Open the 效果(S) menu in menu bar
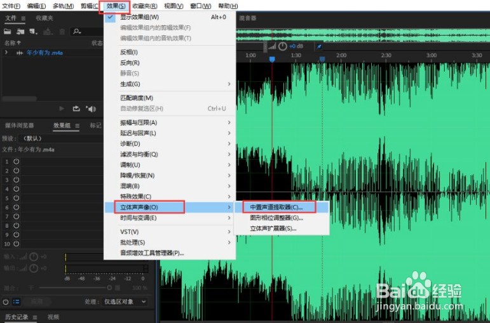490x323 pixels. pos(116,6)
